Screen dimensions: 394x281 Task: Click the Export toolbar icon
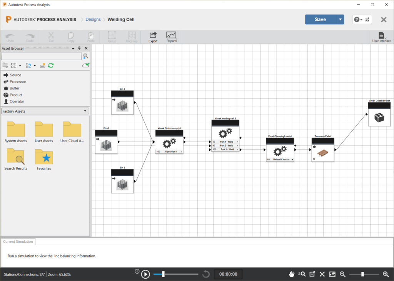coord(153,37)
